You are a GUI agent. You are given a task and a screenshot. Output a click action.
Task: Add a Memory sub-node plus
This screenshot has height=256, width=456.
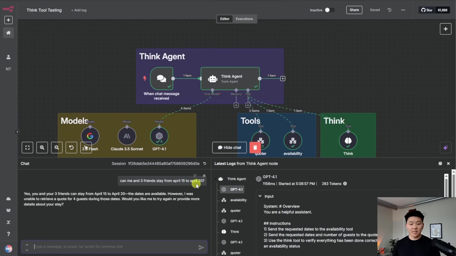236,105
